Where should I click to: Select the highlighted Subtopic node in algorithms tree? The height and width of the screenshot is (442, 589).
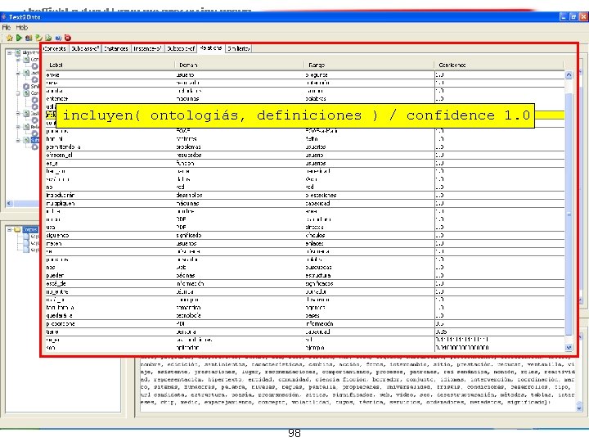coord(35,140)
